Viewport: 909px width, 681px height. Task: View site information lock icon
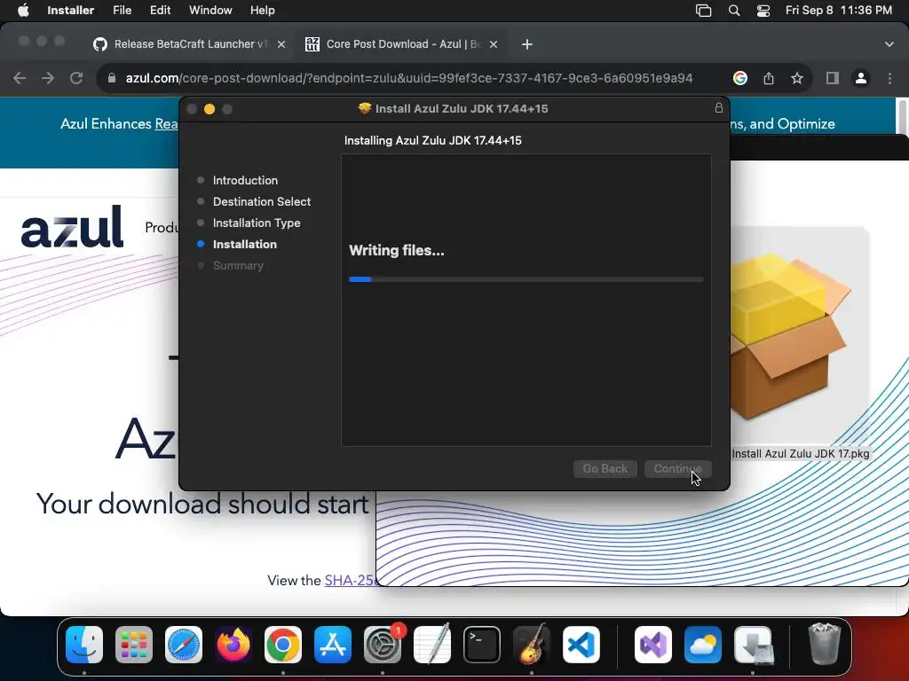click(112, 78)
